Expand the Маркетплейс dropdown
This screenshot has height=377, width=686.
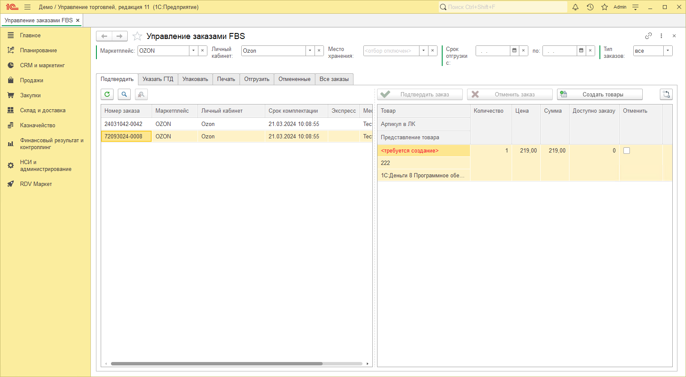193,51
